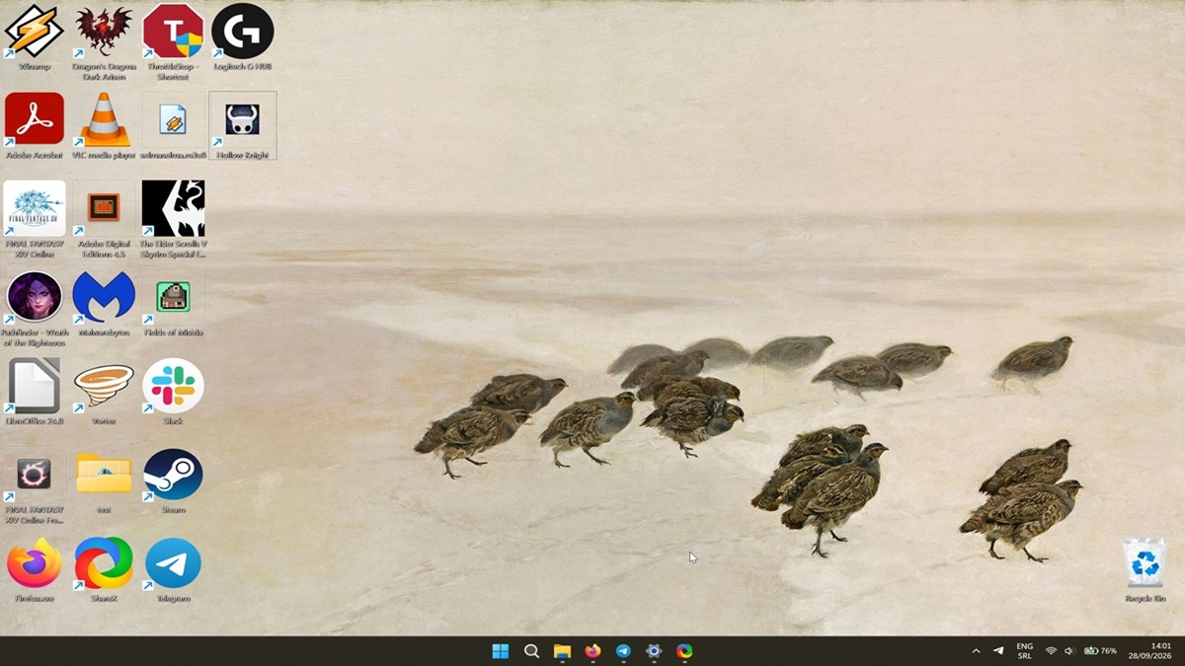Click the volume speaker tray icon
Screen dimensions: 1185x666
(1069, 651)
